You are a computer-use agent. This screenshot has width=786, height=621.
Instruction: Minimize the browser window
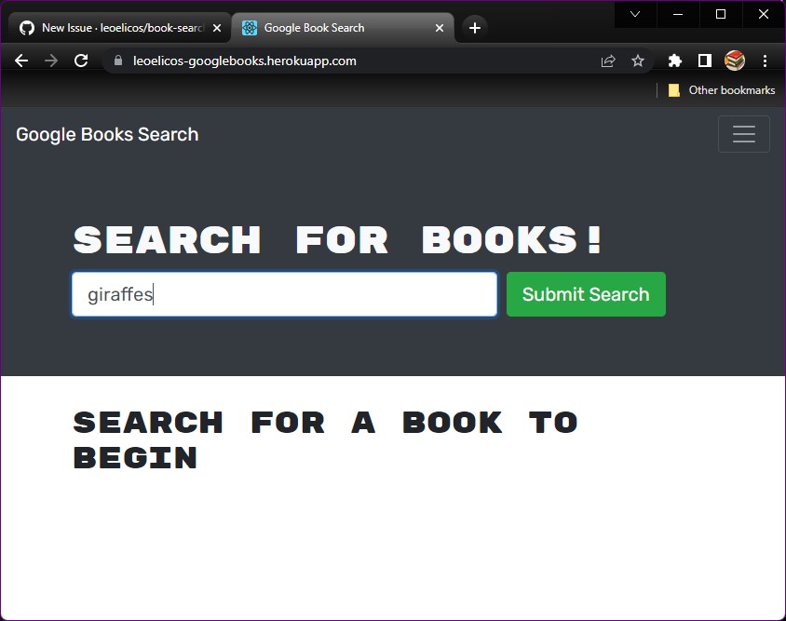[678, 14]
